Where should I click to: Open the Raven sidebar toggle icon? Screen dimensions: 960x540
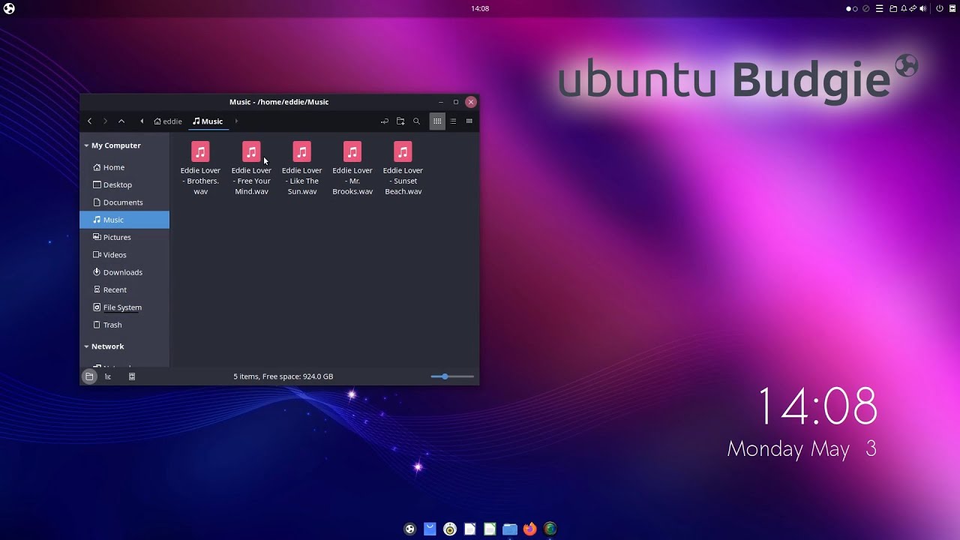952,9
